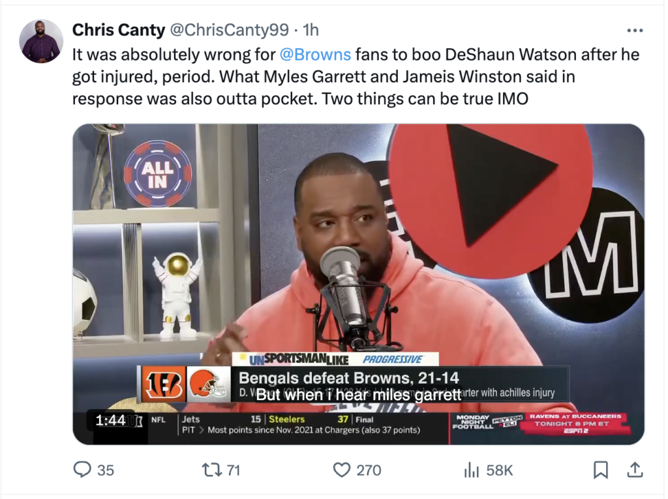668x499 pixels.
Task: Open the Chris Canty display name
Action: tap(119, 30)
